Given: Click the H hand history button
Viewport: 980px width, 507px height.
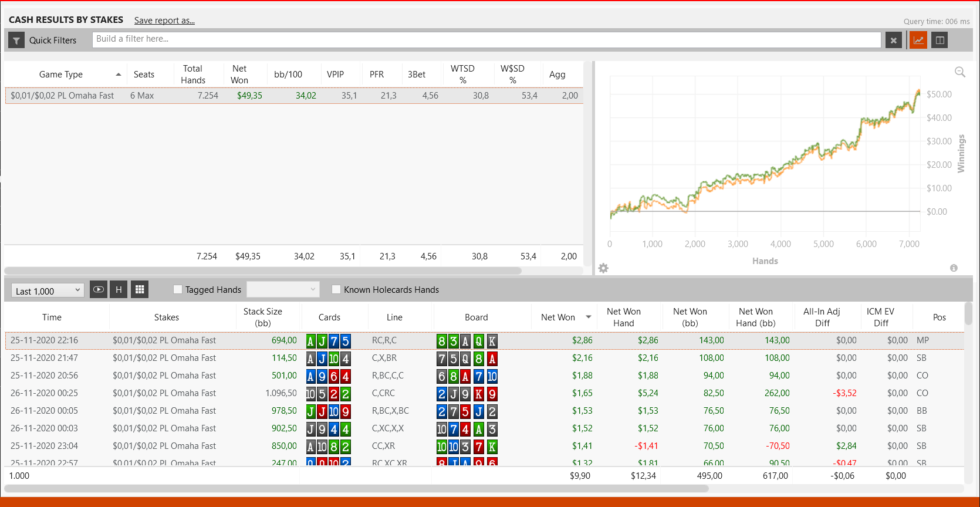Looking at the screenshot, I should tap(119, 289).
